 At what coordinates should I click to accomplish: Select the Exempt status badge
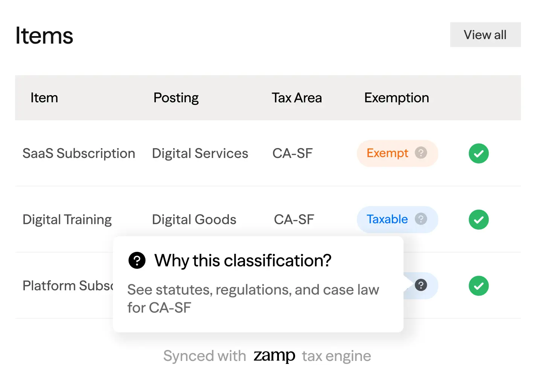387,153
